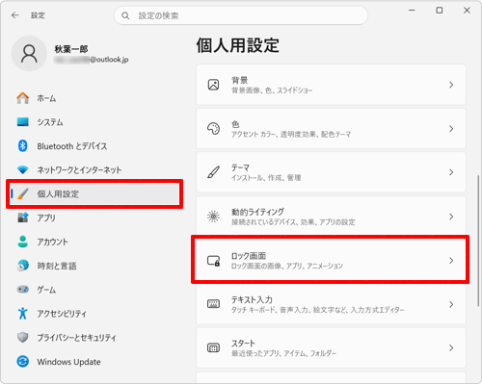Click the 背景 picture icon
The height and width of the screenshot is (384, 482).
point(214,85)
